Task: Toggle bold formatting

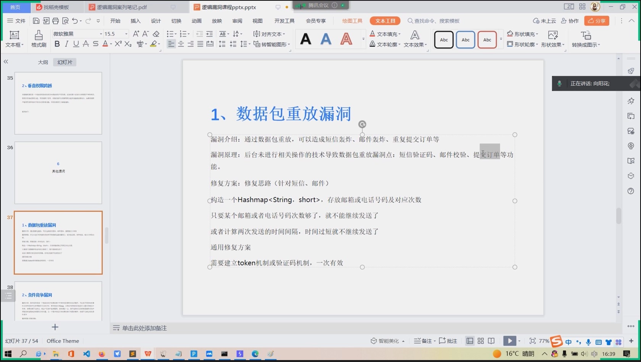Action: point(57,44)
